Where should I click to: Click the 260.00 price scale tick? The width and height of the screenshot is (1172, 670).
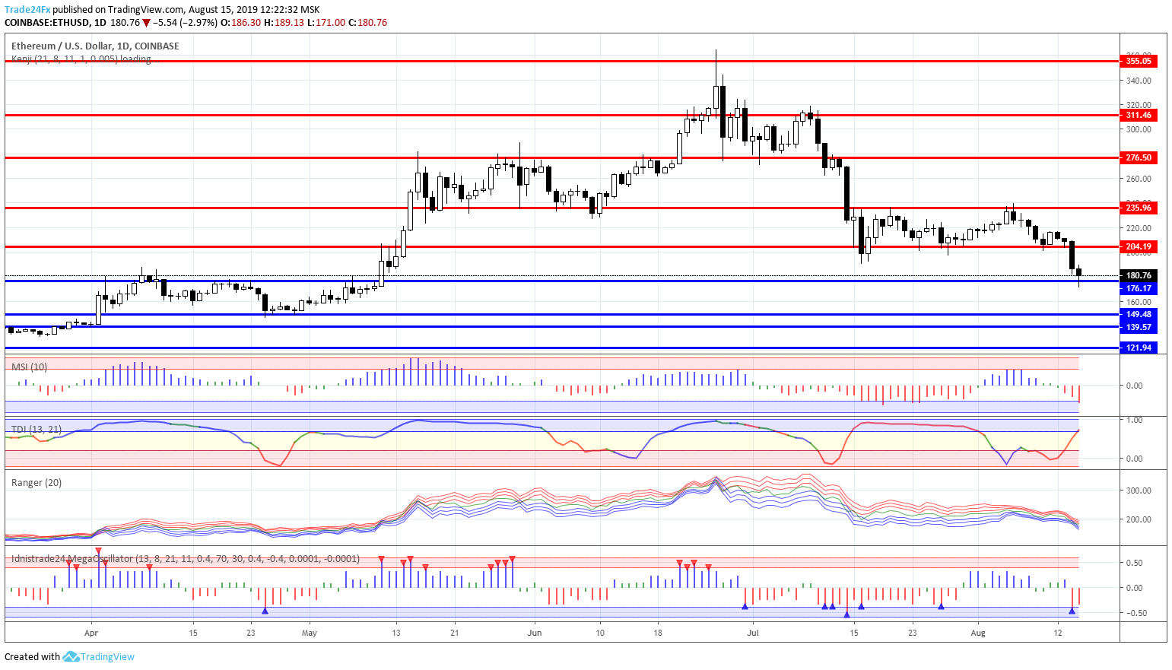pyautogui.click(x=1139, y=179)
